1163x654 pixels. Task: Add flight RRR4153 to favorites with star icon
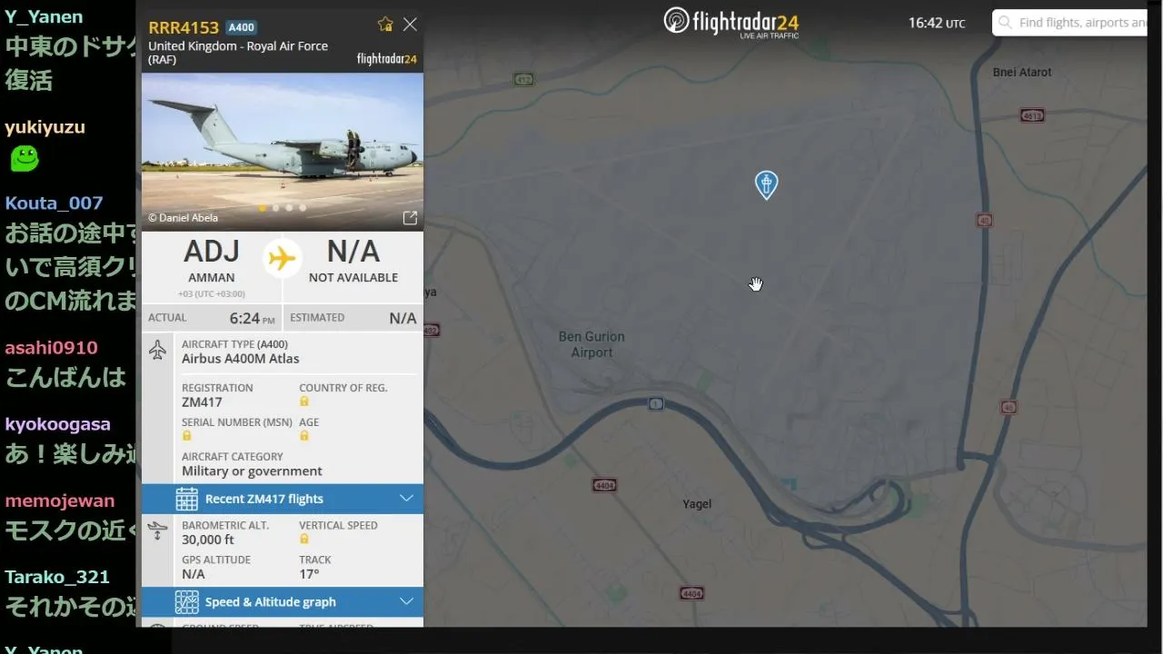[385, 25]
